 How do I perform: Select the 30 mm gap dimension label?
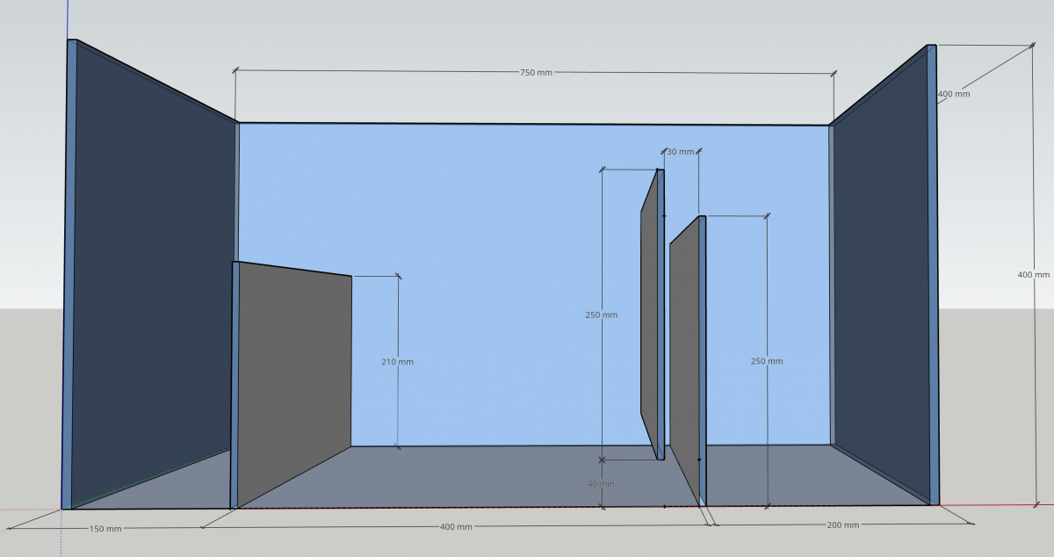coord(680,152)
